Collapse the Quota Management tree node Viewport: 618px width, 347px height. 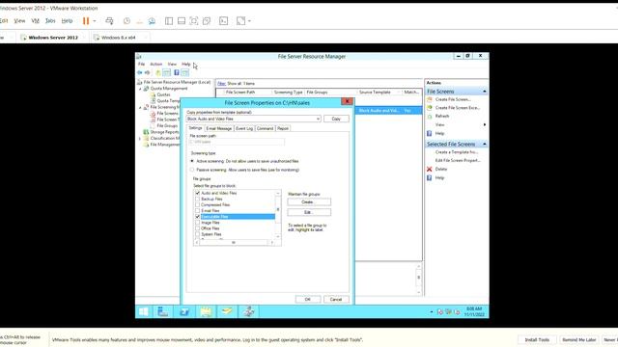click(140, 89)
